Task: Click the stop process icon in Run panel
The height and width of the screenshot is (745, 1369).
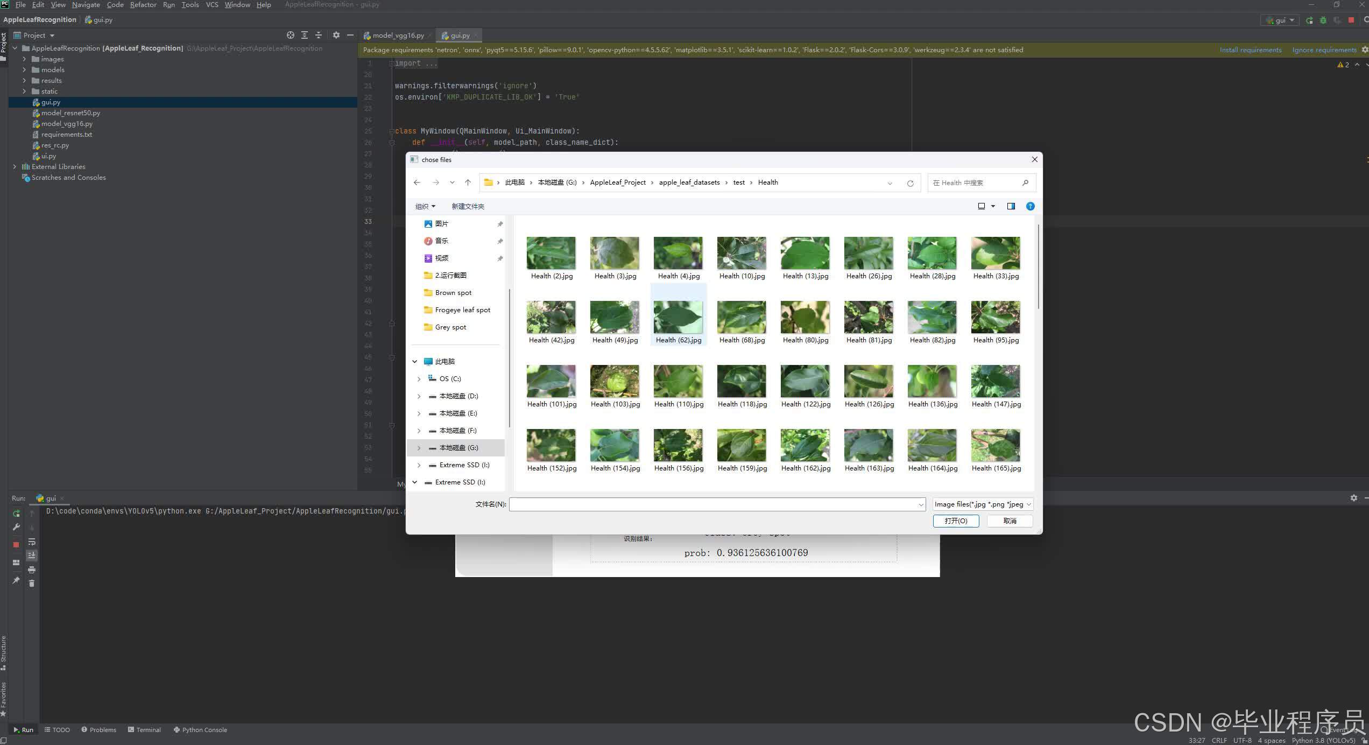Action: [16, 544]
